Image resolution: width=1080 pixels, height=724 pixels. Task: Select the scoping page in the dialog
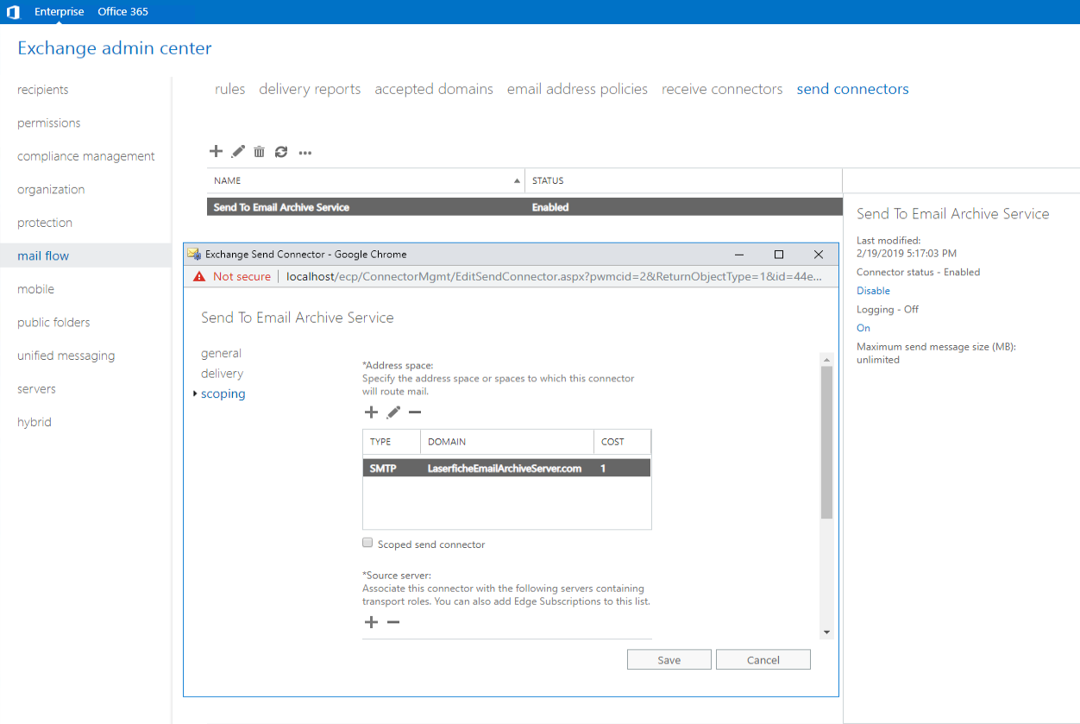point(223,394)
